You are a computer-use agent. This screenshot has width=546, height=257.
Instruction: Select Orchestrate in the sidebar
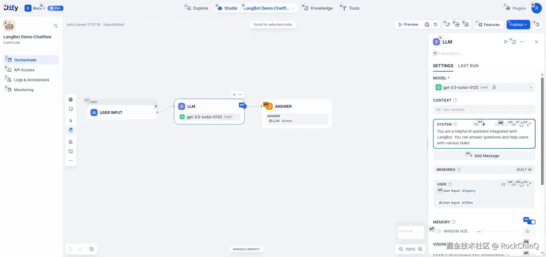click(x=32, y=60)
